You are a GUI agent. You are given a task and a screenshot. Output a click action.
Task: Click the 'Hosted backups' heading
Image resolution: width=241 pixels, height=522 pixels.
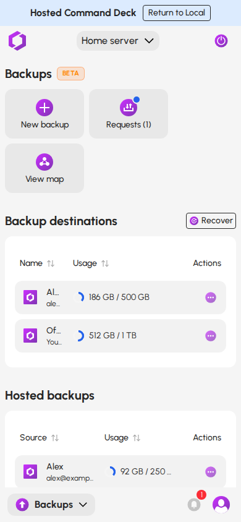coord(50,395)
